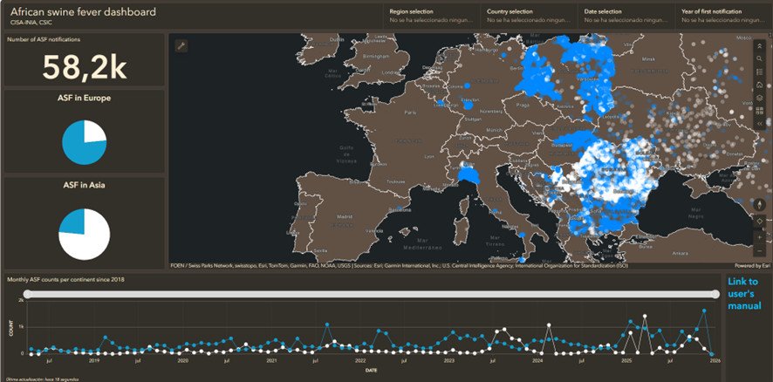Click the right handle of time slider

pos(715,294)
